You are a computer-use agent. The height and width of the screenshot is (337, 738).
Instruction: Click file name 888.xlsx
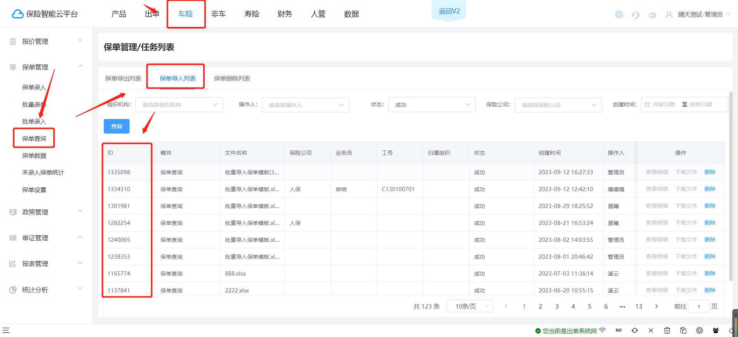pyautogui.click(x=235, y=274)
